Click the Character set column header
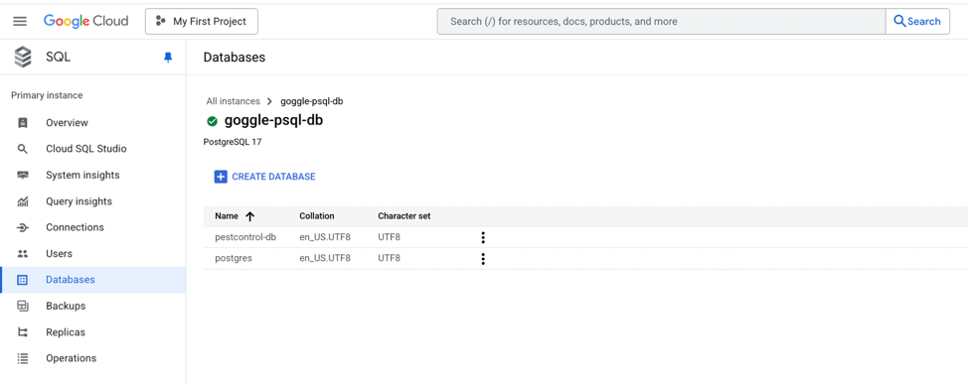This screenshot has width=968, height=384. pos(404,216)
